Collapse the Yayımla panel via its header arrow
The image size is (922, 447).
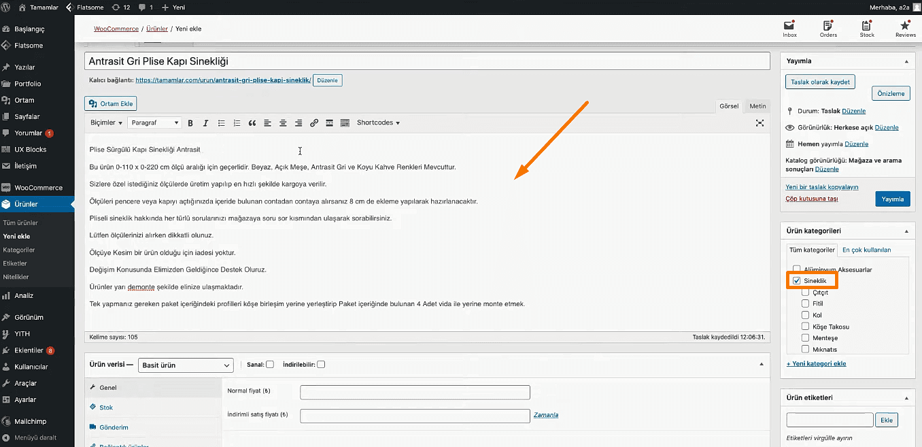tap(906, 61)
